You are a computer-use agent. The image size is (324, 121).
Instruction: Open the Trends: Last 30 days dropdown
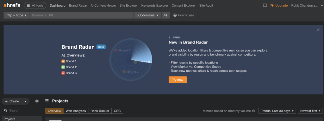pos(277,111)
